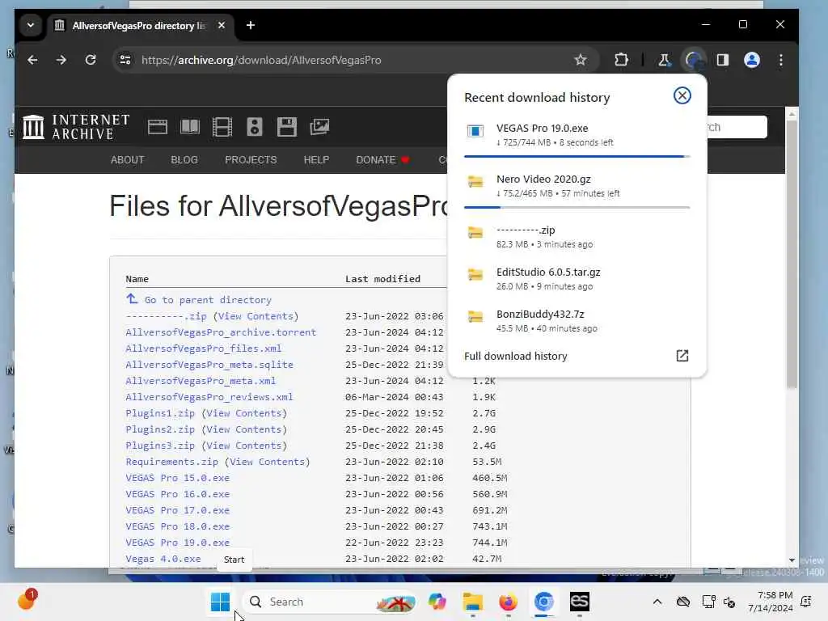Open the Video film strip icon
Image resolution: width=828 pixels, height=621 pixels.
coord(222,127)
